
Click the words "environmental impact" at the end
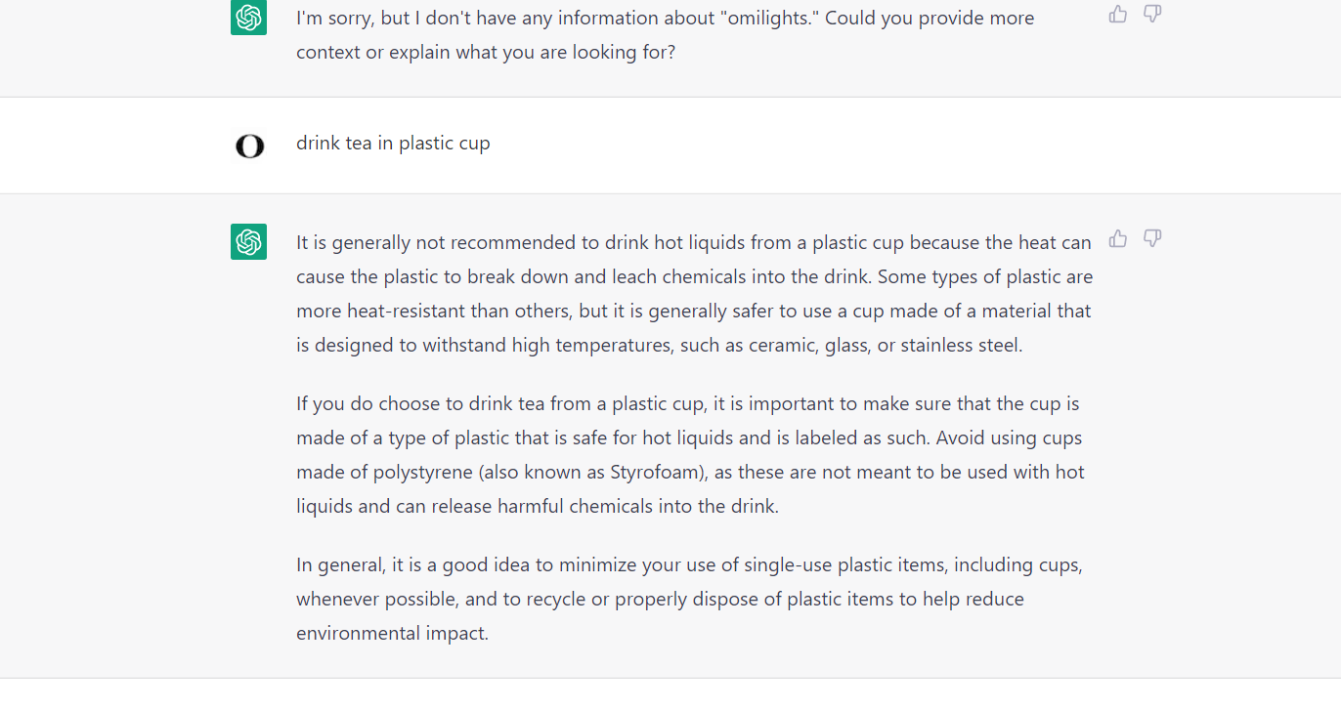coord(391,634)
